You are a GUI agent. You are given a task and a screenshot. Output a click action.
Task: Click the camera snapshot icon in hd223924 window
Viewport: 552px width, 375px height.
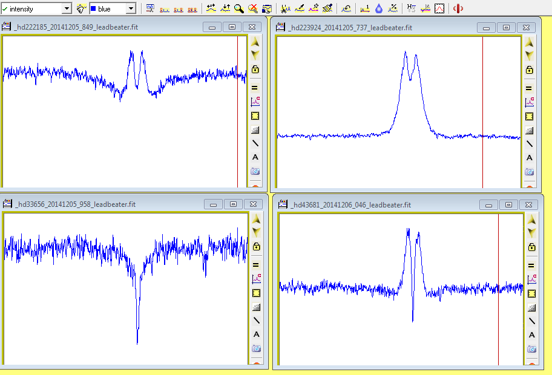point(529,172)
